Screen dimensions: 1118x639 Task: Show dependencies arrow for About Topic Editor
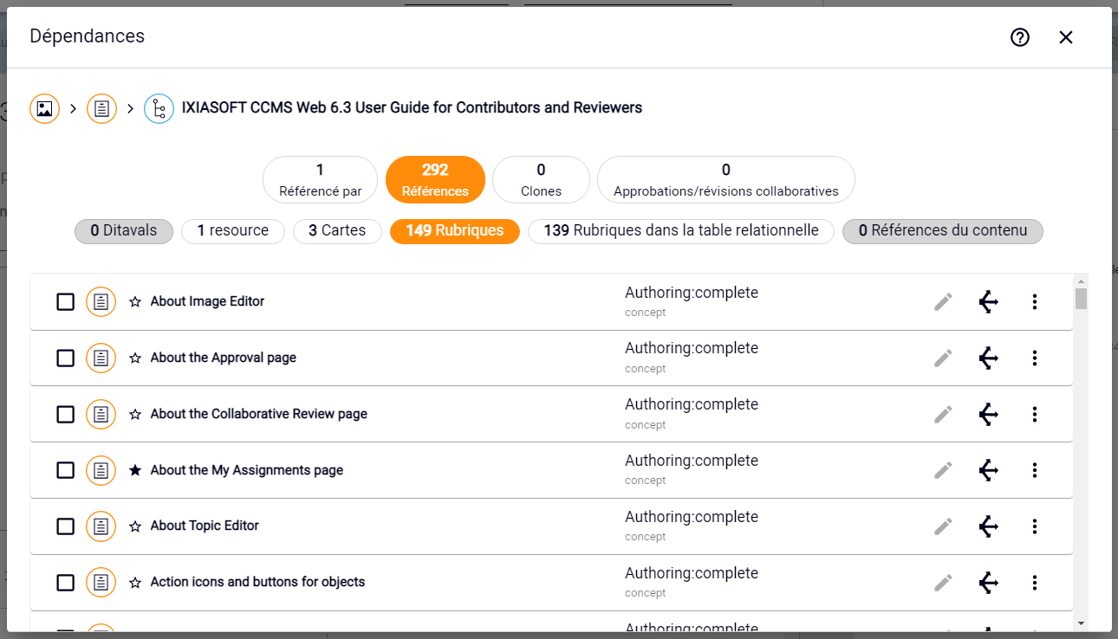click(x=989, y=526)
